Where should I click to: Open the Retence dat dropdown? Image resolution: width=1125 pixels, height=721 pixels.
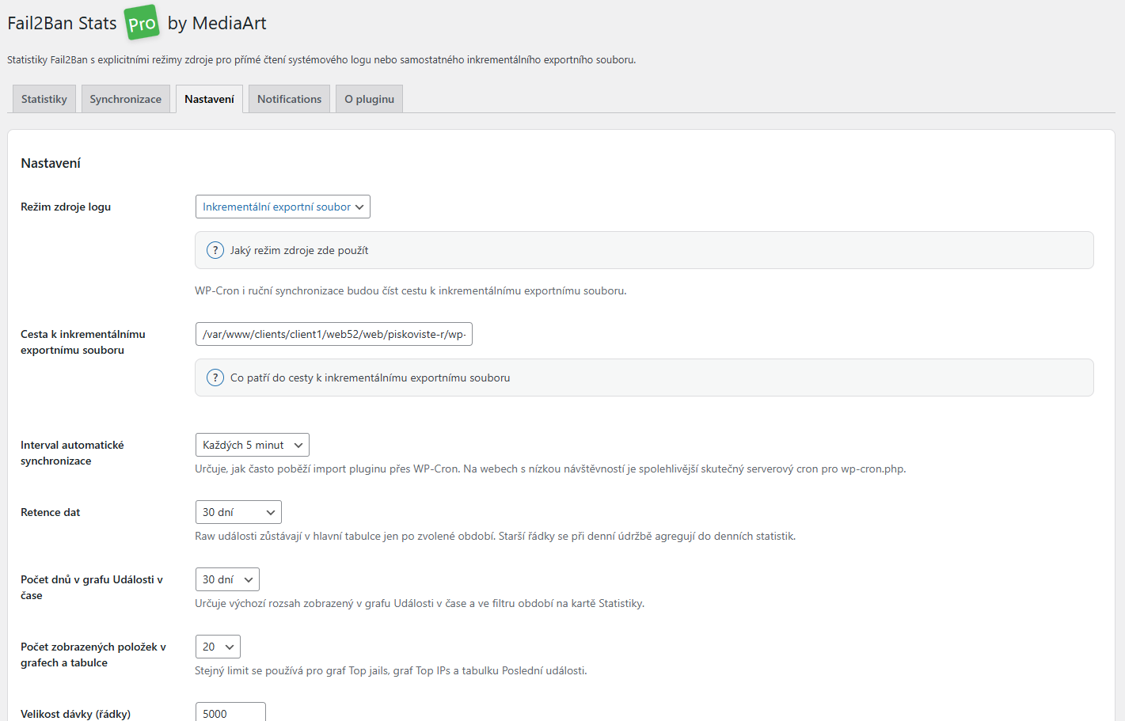click(x=238, y=512)
